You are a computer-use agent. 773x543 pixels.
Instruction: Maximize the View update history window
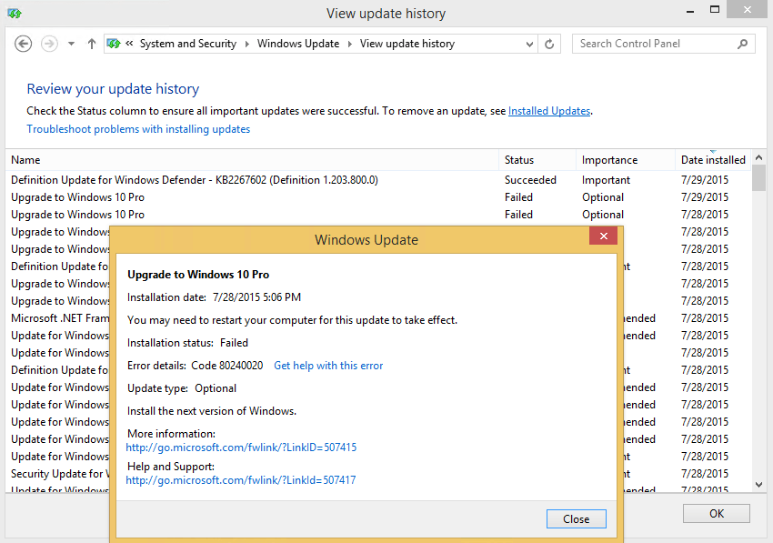coord(715,10)
